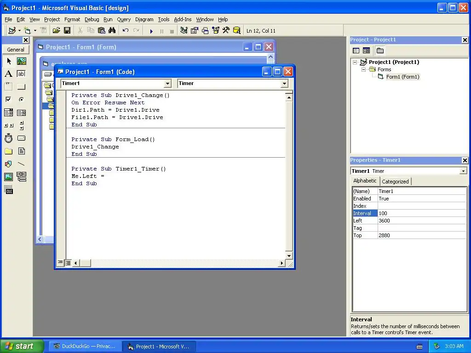Click the Project Explorer toolbar icon

184,30
